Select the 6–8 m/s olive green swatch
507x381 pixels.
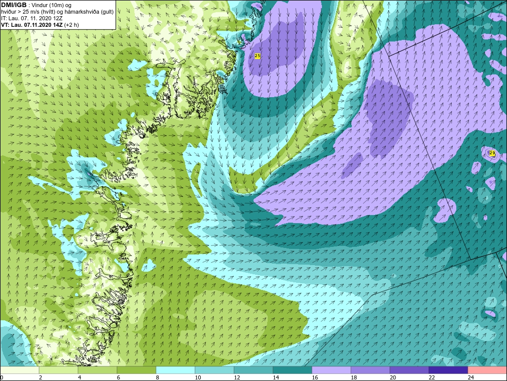tap(136, 370)
